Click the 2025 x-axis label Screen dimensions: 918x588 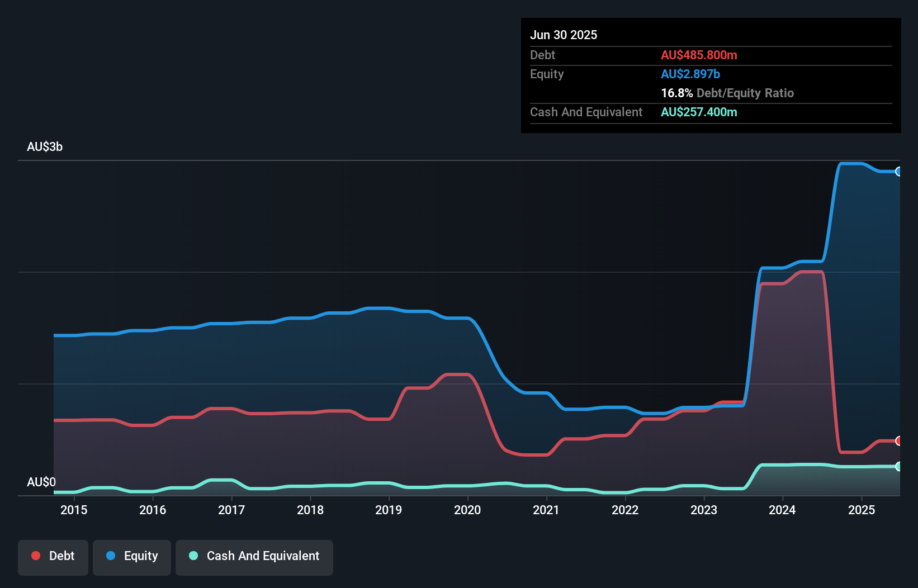click(862, 510)
